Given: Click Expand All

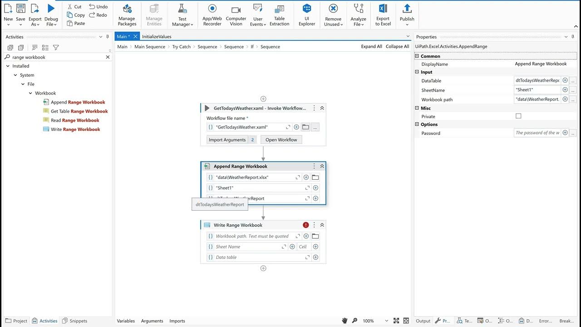Looking at the screenshot, I should click(372, 46).
